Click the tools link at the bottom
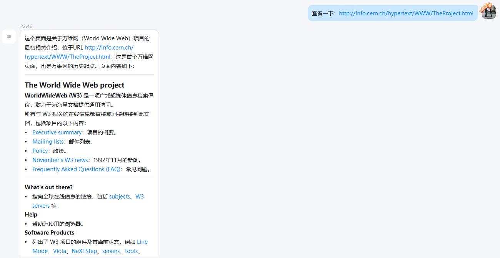Screen dimensions: 500x258 (x=132, y=251)
